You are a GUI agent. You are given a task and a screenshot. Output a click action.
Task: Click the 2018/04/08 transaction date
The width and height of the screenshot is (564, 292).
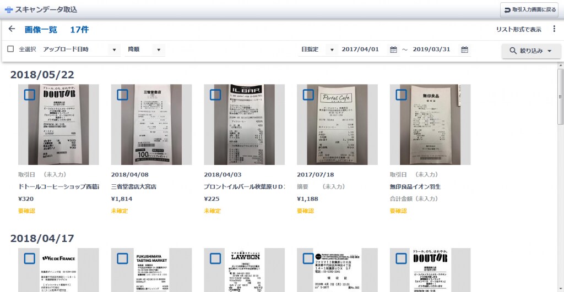[x=129, y=174]
